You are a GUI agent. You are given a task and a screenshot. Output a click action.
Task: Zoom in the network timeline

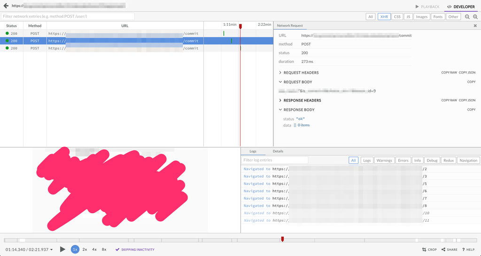[475, 17]
